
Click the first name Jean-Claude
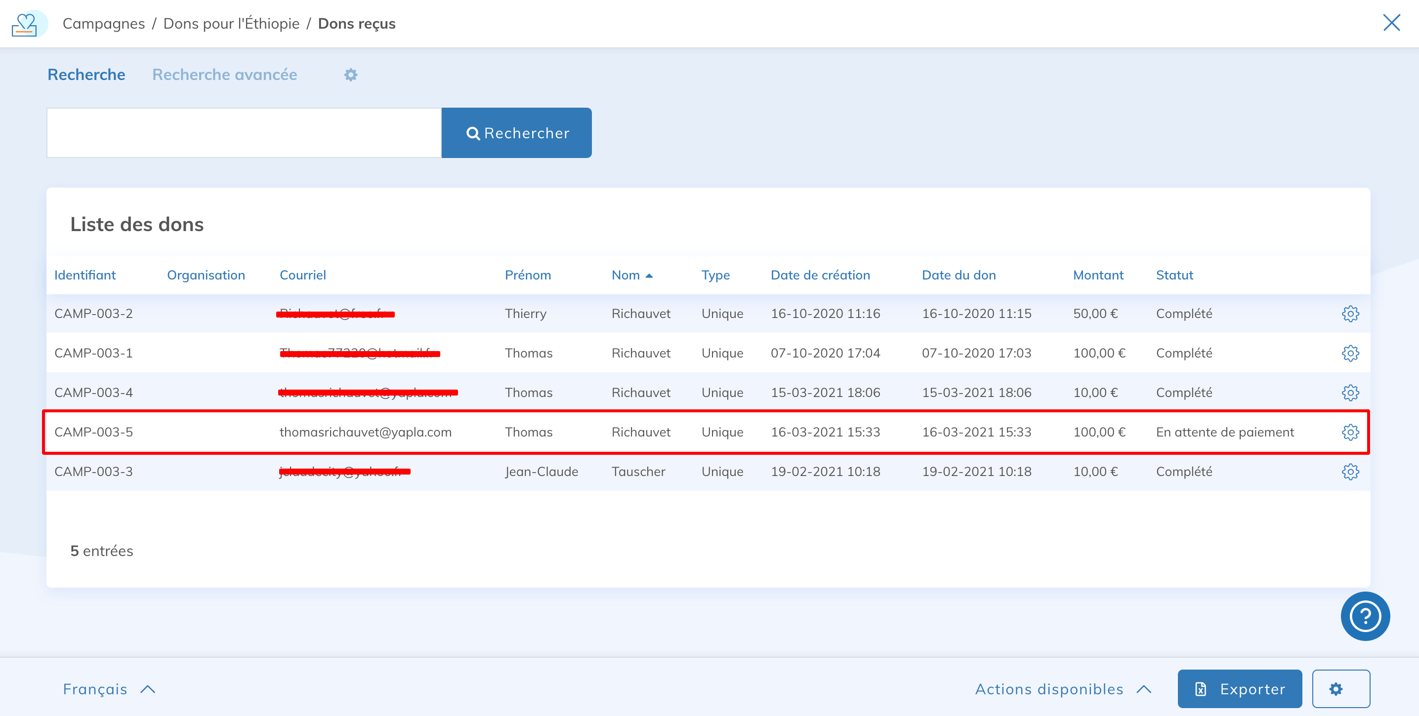point(542,472)
